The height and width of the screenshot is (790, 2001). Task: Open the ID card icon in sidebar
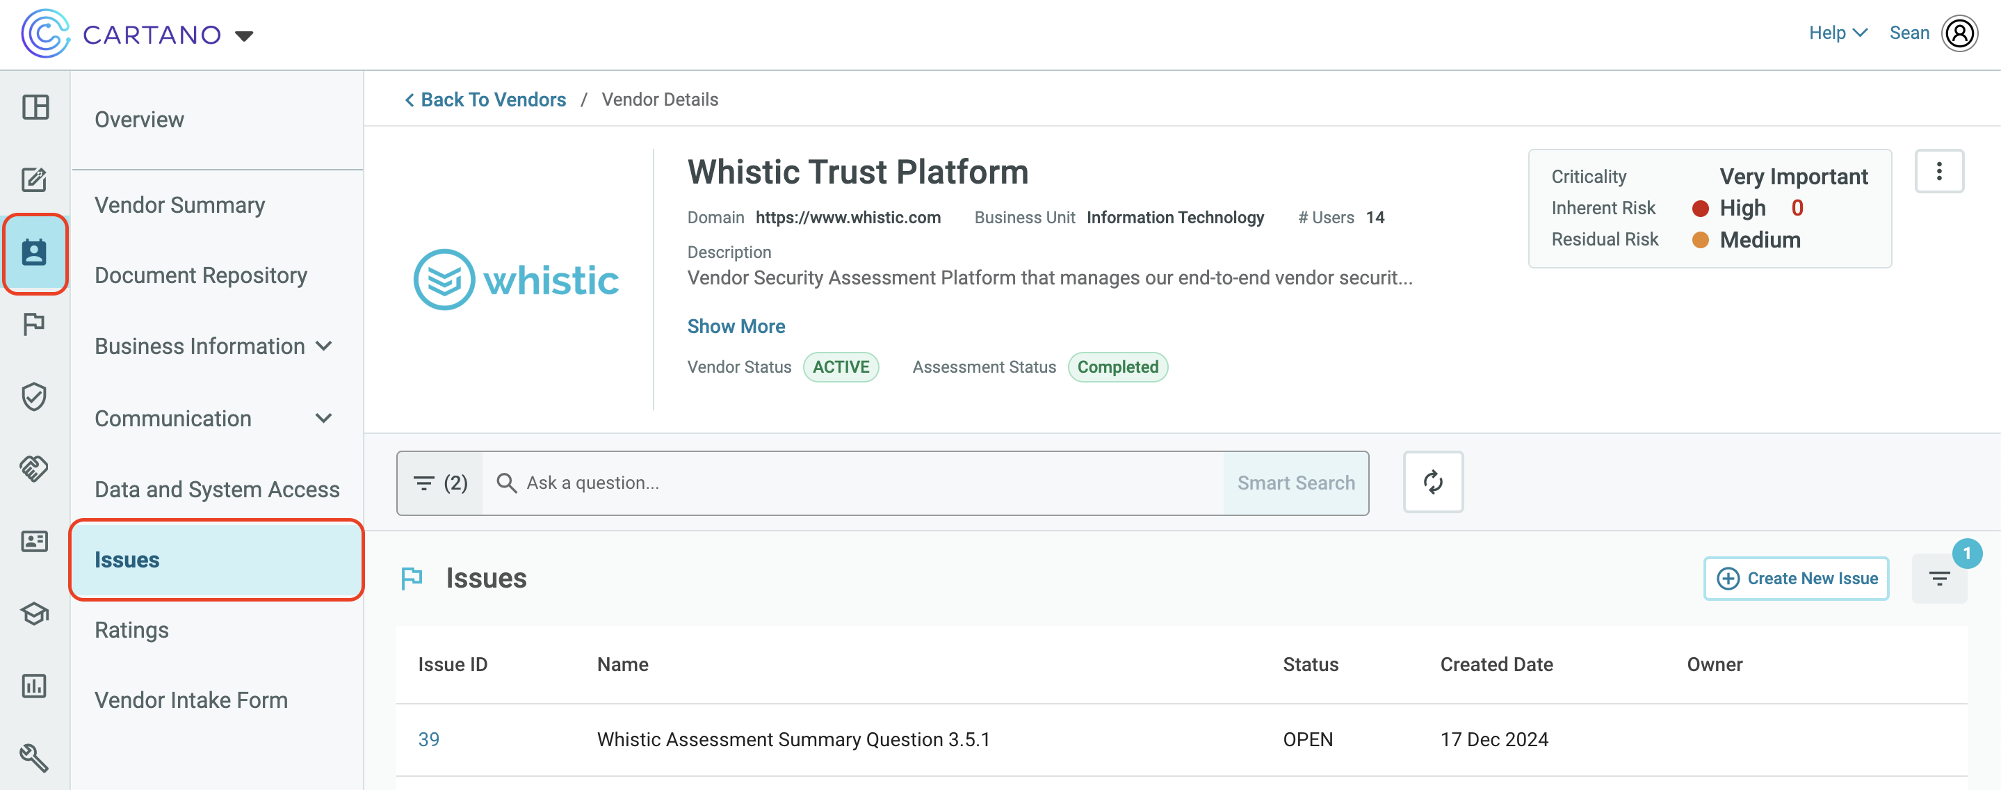35,540
